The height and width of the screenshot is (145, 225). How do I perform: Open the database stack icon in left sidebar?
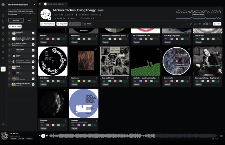[x=3, y=40]
